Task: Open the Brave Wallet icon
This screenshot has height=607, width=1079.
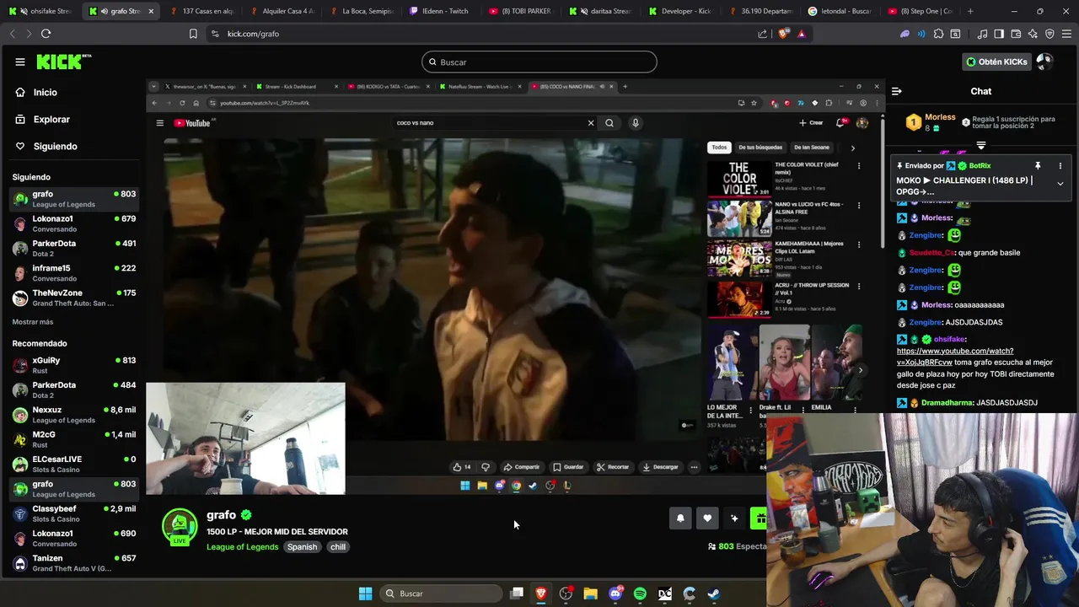Action: point(1016,34)
